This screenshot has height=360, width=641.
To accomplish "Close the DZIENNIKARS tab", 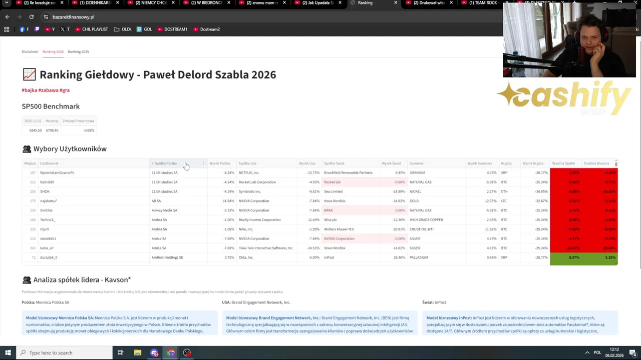I will coord(117,3).
